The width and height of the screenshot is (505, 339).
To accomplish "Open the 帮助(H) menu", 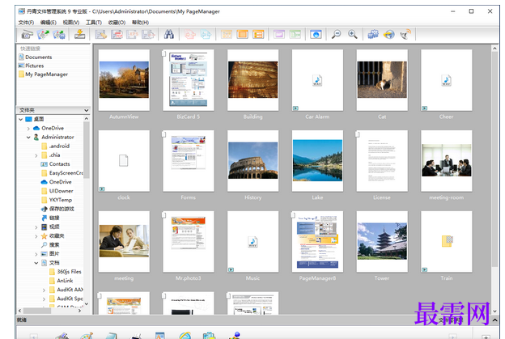I will (140, 22).
